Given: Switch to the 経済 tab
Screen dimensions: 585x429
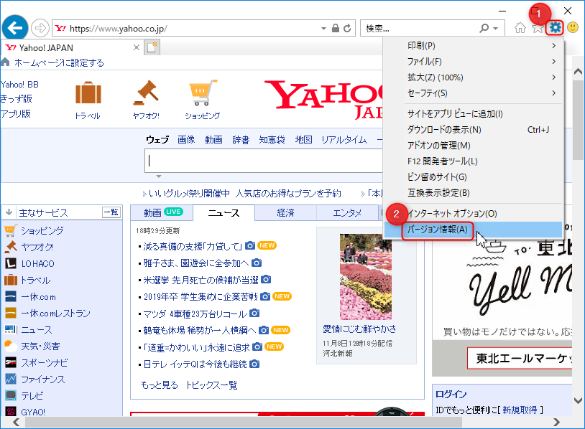Looking at the screenshot, I should pyautogui.click(x=286, y=212).
